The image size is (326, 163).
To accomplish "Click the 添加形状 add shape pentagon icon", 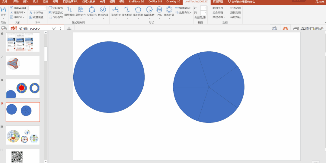I will pyautogui.click(x=138, y=10).
